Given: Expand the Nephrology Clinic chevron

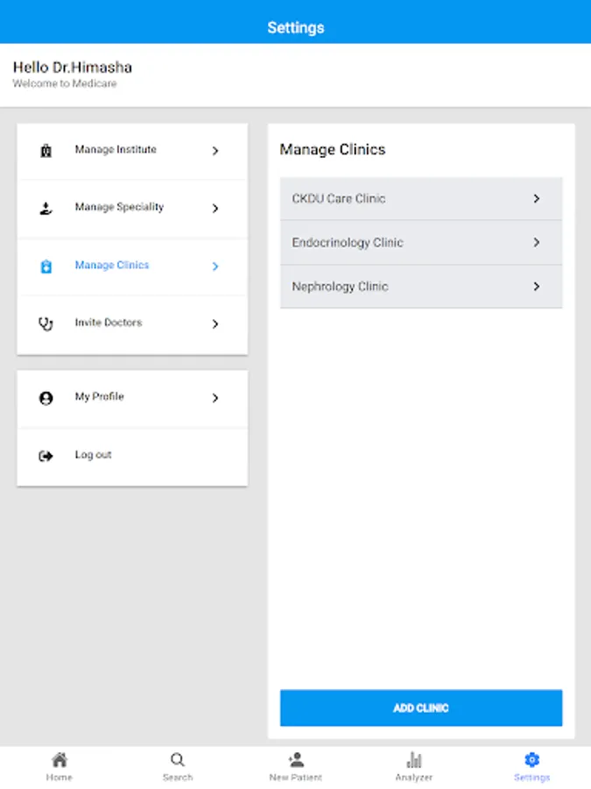Looking at the screenshot, I should [537, 287].
